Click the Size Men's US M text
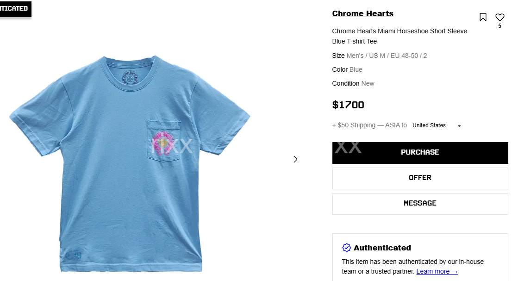 380,56
